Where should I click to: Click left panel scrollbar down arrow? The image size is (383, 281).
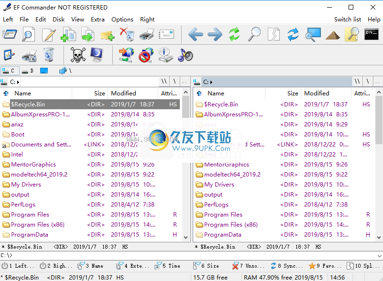pos(186,238)
